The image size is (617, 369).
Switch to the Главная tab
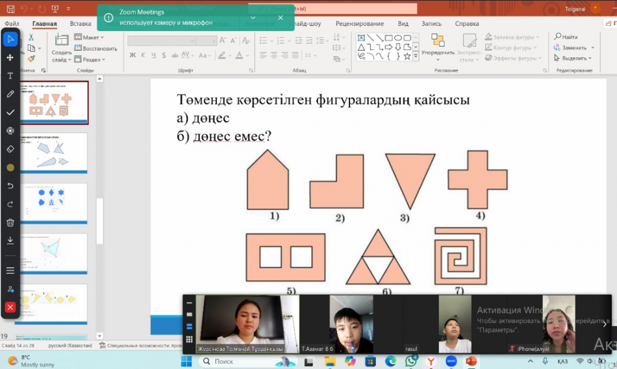click(44, 23)
